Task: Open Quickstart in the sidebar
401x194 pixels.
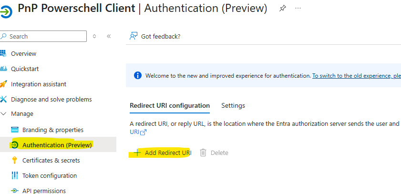Action: point(25,69)
